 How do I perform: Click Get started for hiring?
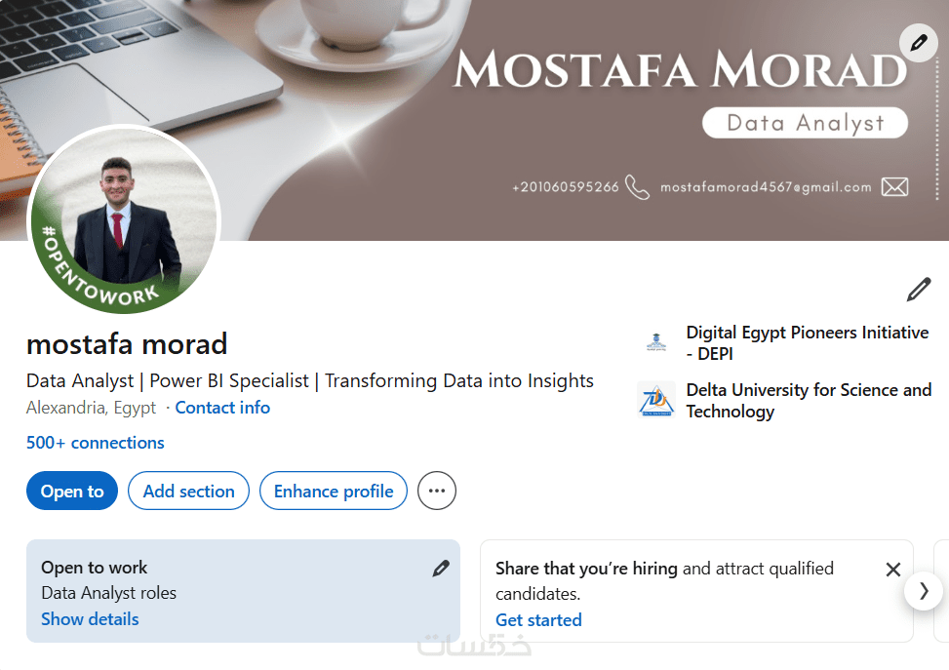click(538, 620)
